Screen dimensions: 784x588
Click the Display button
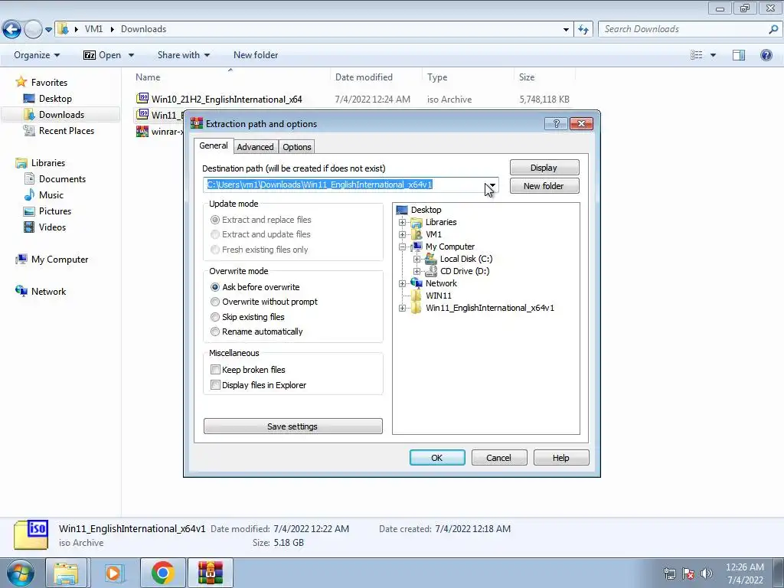544,168
